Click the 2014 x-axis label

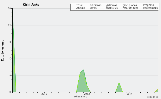[130, 94]
